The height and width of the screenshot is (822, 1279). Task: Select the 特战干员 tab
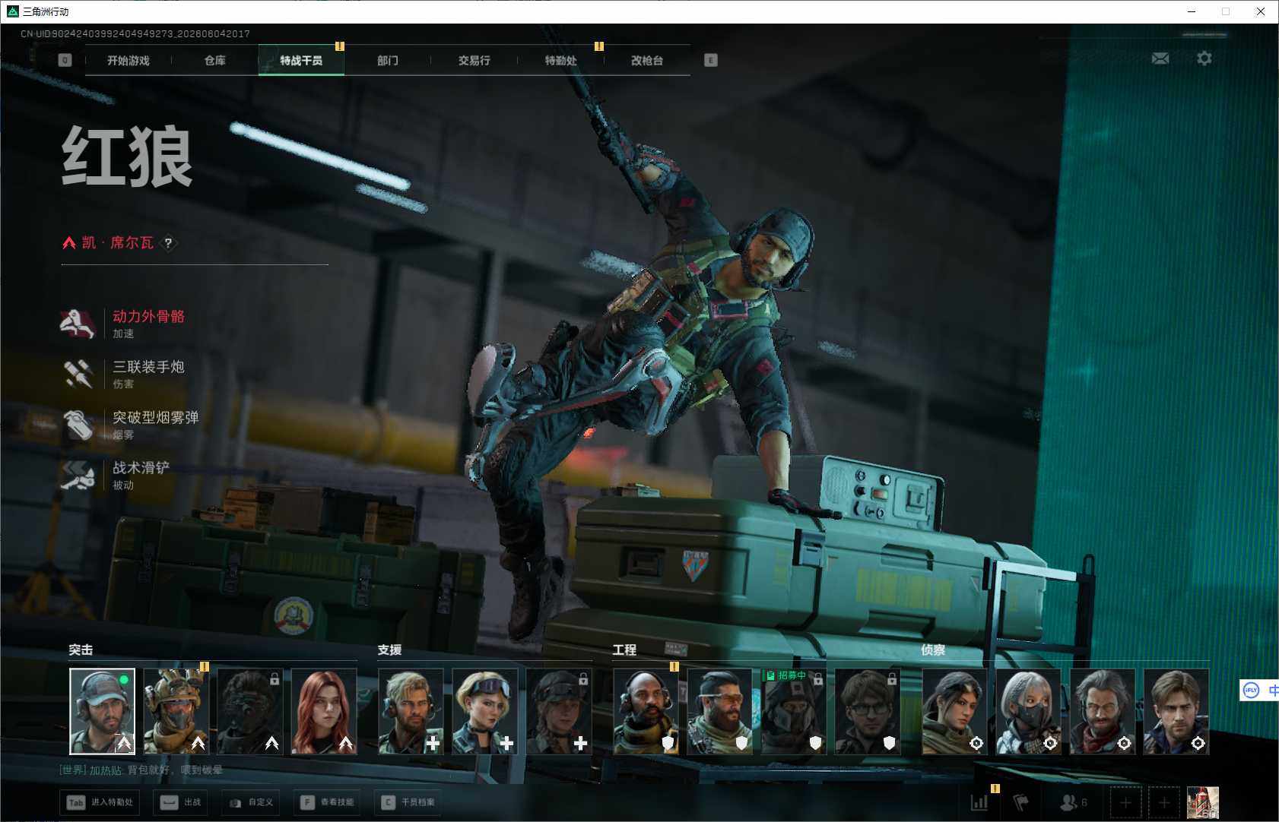pos(301,61)
